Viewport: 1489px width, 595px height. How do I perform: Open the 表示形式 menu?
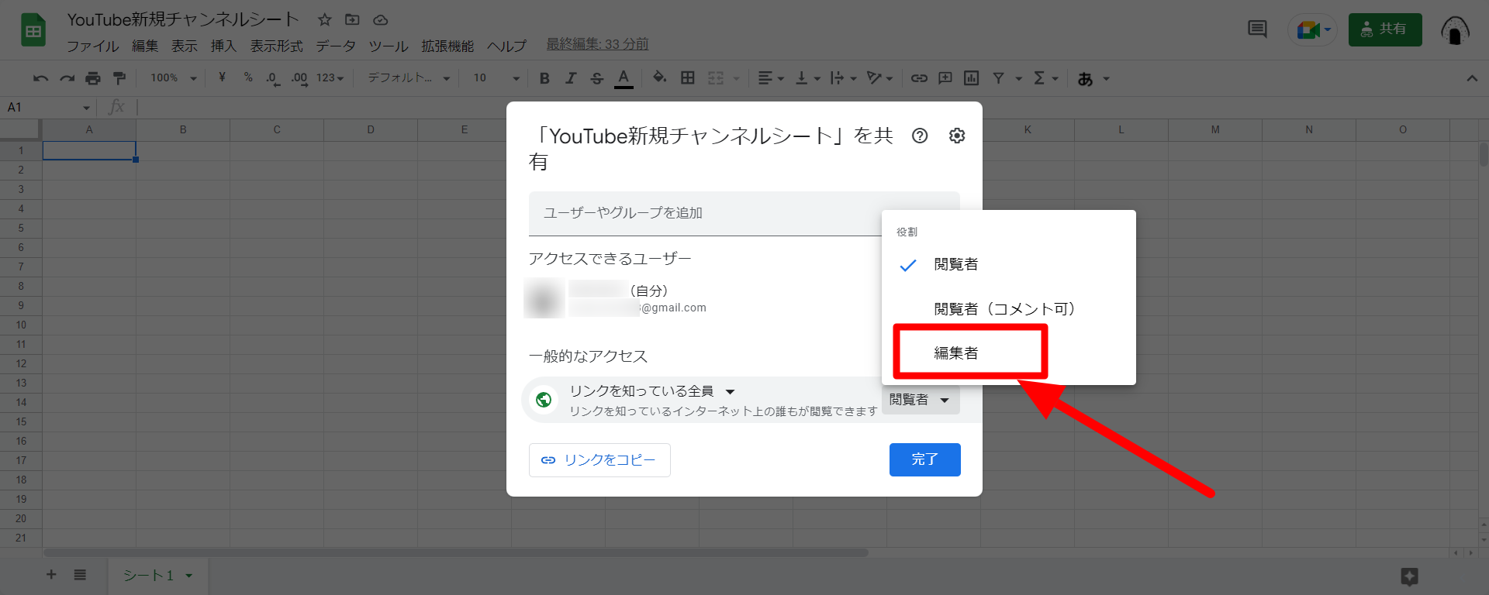point(276,46)
